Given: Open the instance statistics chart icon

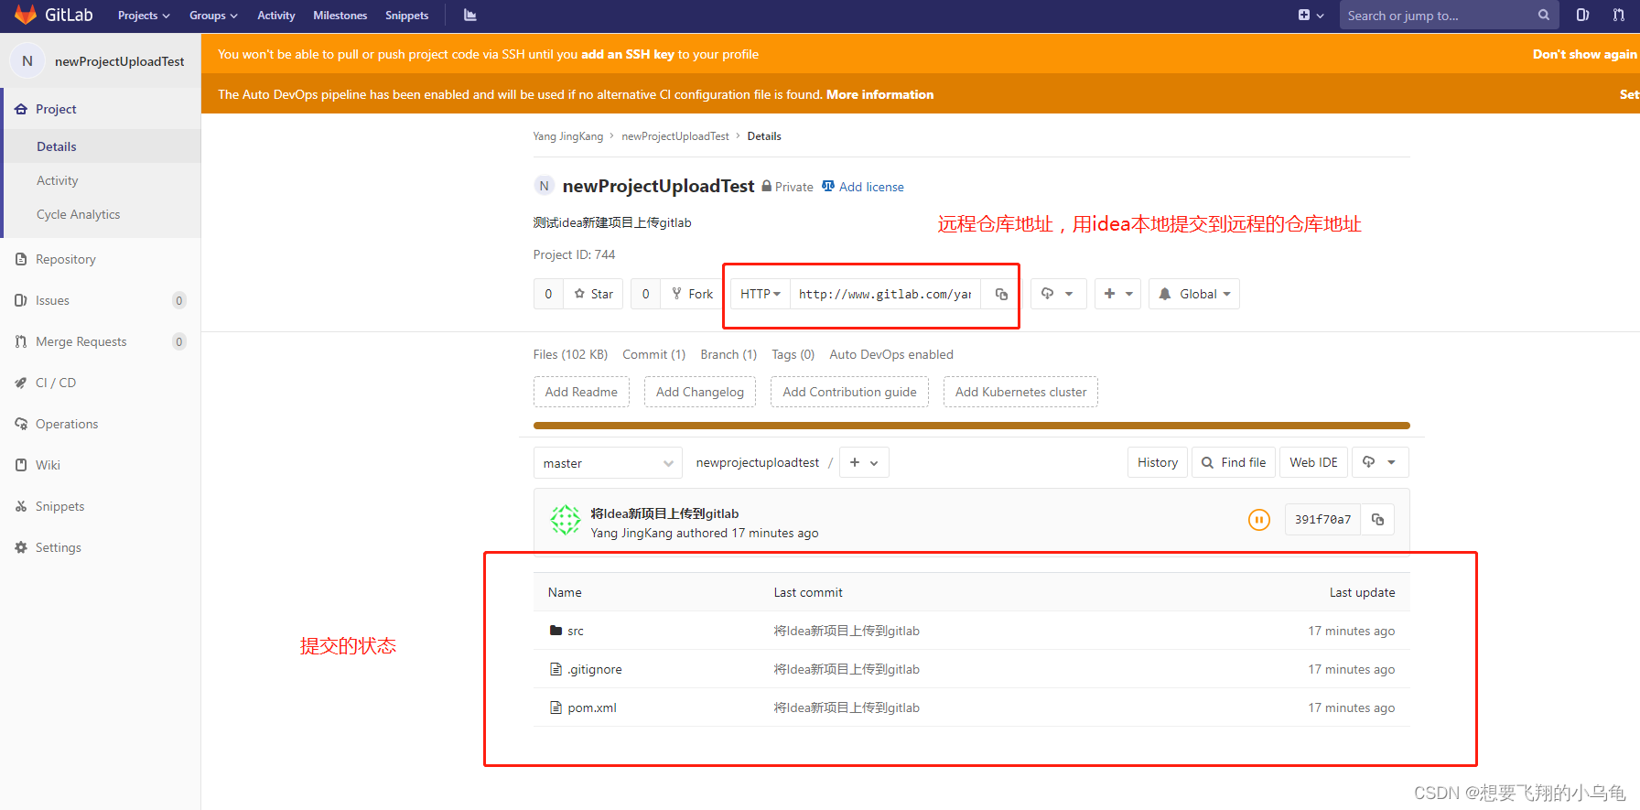Looking at the screenshot, I should tap(470, 15).
